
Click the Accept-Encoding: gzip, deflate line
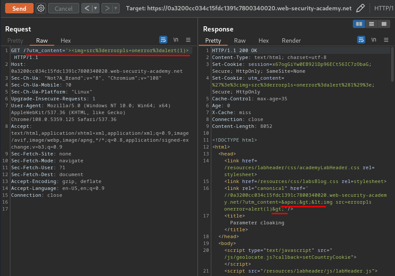click(x=56, y=181)
